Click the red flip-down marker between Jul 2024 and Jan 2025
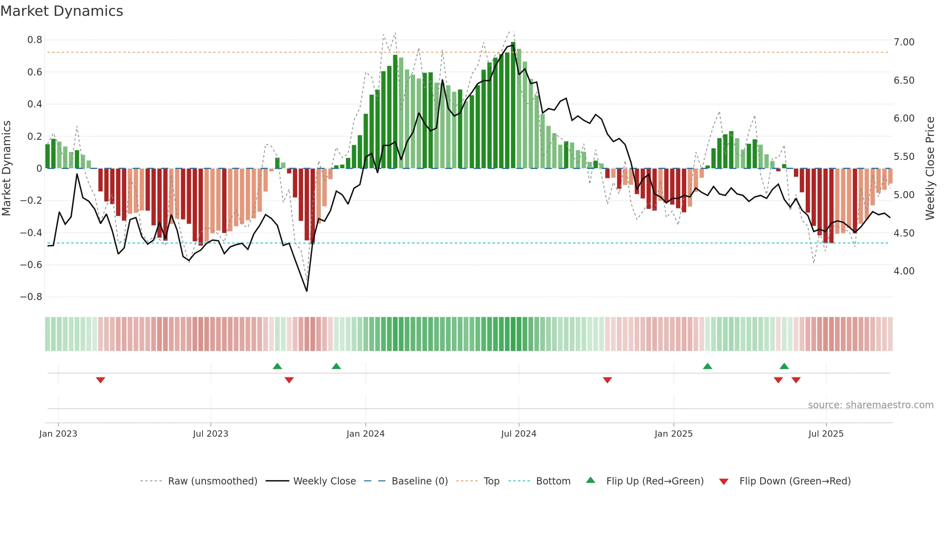The height and width of the screenshot is (533, 947). click(x=607, y=380)
